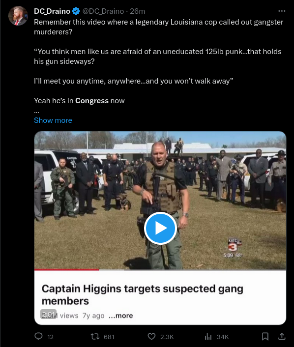The width and height of the screenshot is (294, 347).
Task: Play the Captain Higgins video
Action: click(x=160, y=228)
